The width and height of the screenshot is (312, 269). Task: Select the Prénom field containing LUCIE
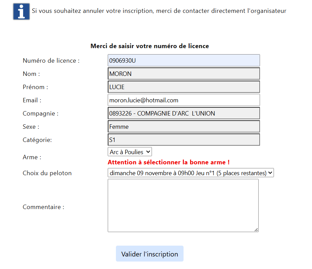184,87
